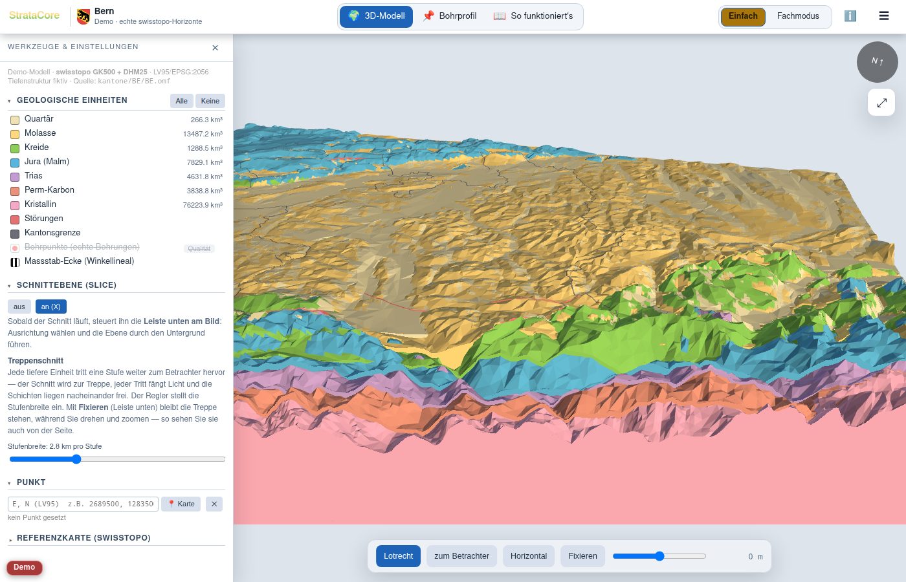Clear the point input with X button
Screen dimensions: 906x582
[x=214, y=504]
